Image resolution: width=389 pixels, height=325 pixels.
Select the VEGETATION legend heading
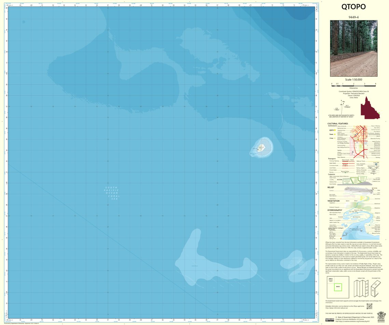pyautogui.click(x=333, y=201)
